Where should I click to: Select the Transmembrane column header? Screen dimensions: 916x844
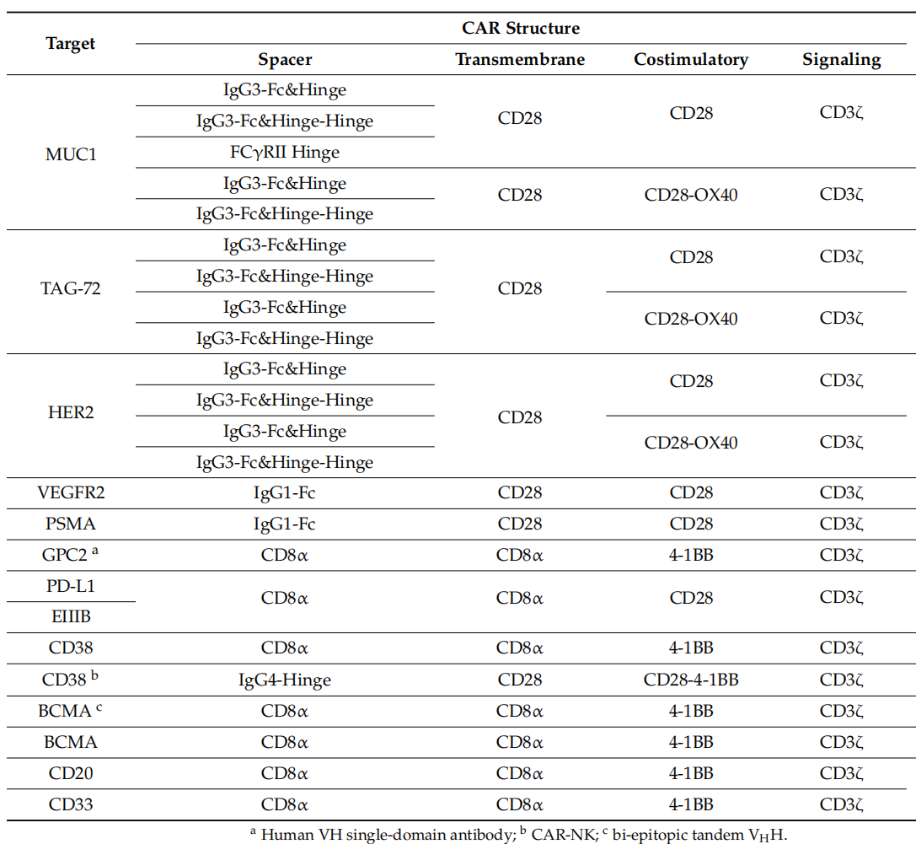520,60
